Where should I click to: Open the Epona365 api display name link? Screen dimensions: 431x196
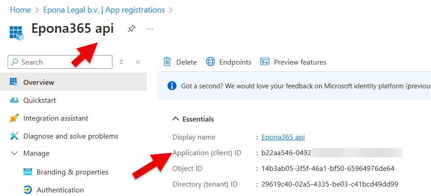[x=283, y=137]
